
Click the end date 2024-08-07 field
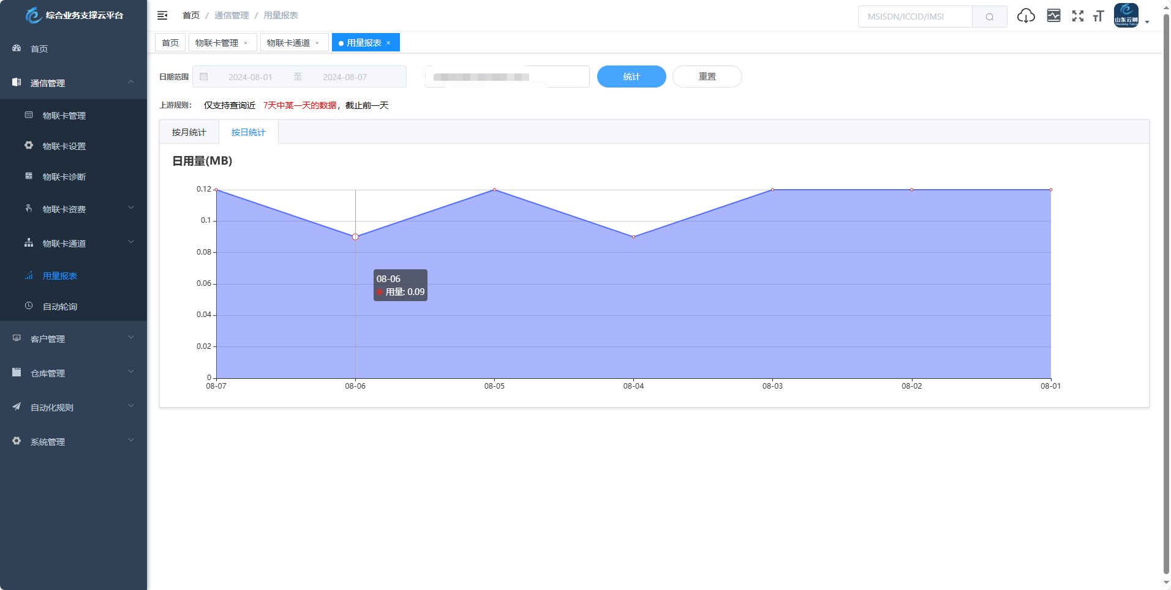345,77
